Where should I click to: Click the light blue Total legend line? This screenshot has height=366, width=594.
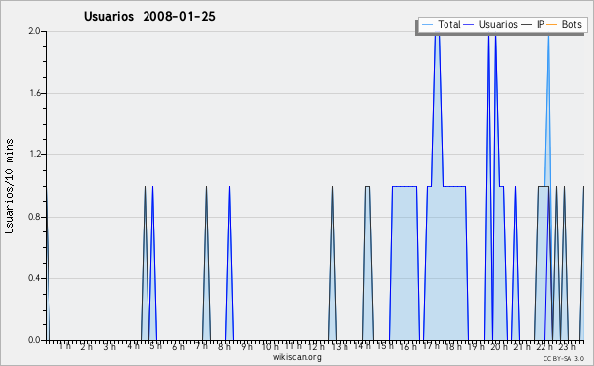click(427, 25)
